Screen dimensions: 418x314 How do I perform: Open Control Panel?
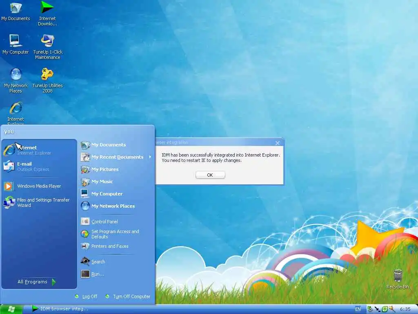116,221
